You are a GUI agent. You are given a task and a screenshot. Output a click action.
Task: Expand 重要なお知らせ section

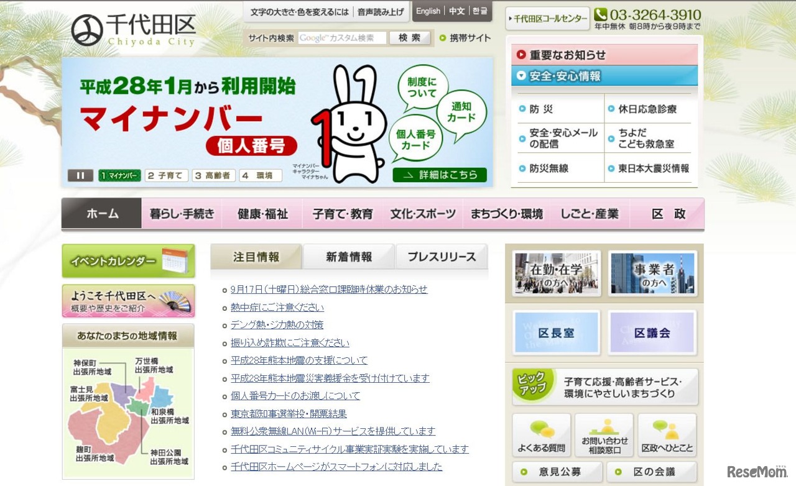[x=604, y=55]
